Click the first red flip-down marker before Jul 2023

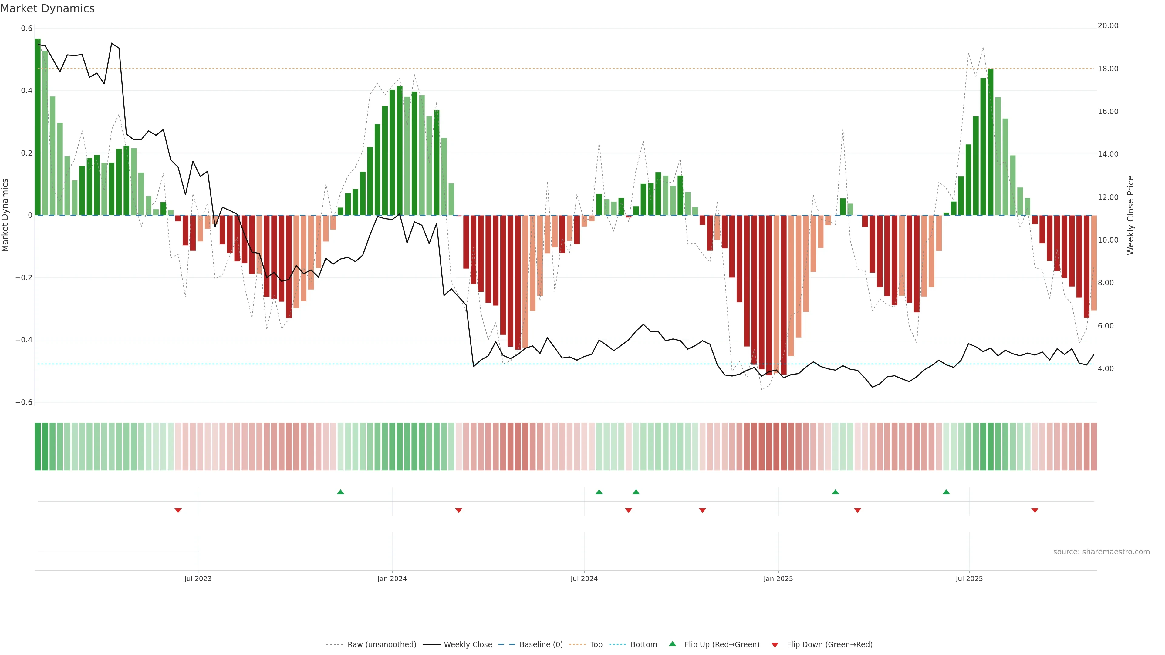point(178,510)
